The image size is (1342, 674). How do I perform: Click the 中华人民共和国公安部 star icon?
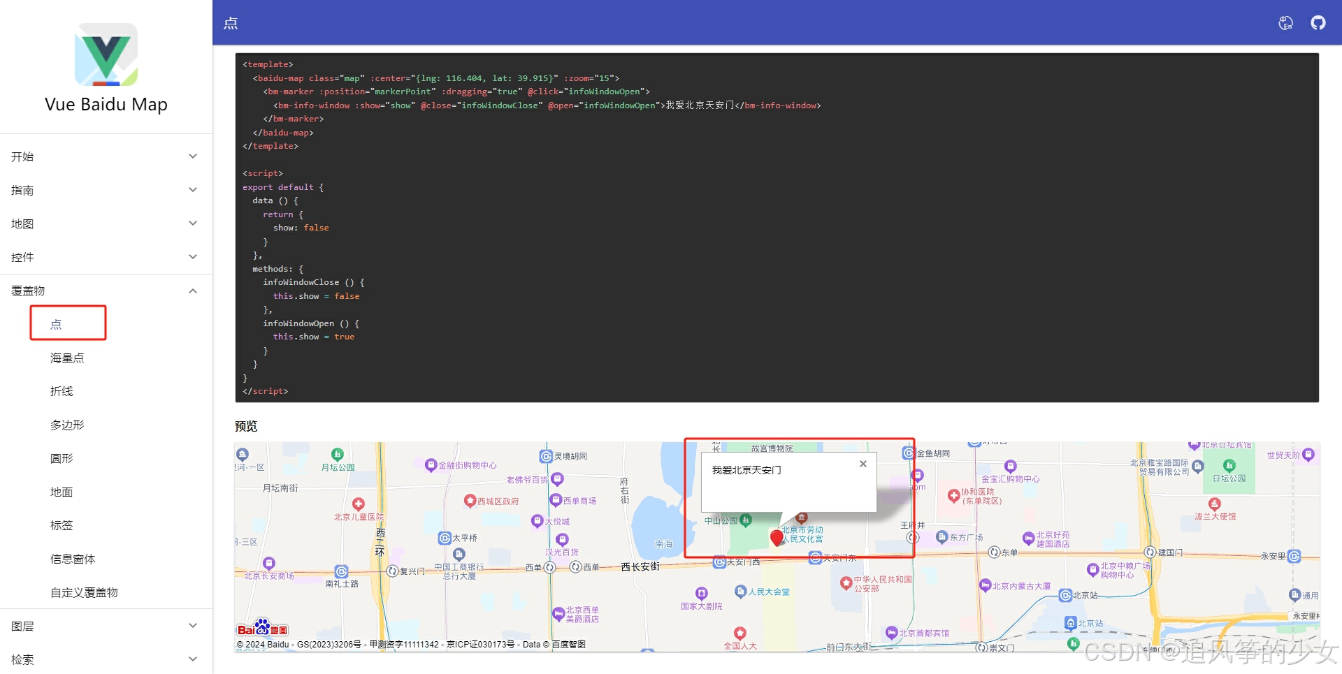(x=846, y=582)
